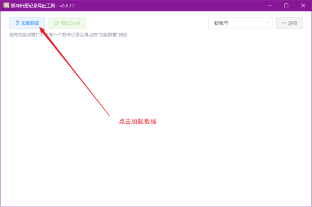Minimize the wish export tool window
The height and width of the screenshot is (207, 312).
coord(270,6)
